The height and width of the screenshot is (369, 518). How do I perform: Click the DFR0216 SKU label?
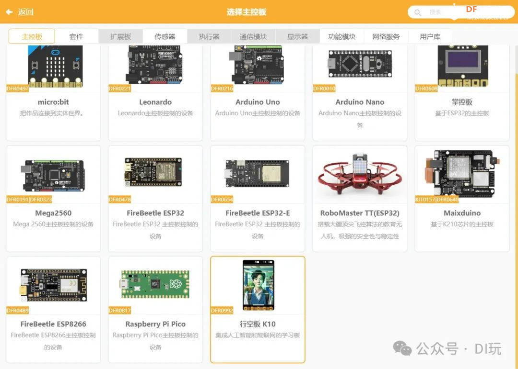coord(222,89)
